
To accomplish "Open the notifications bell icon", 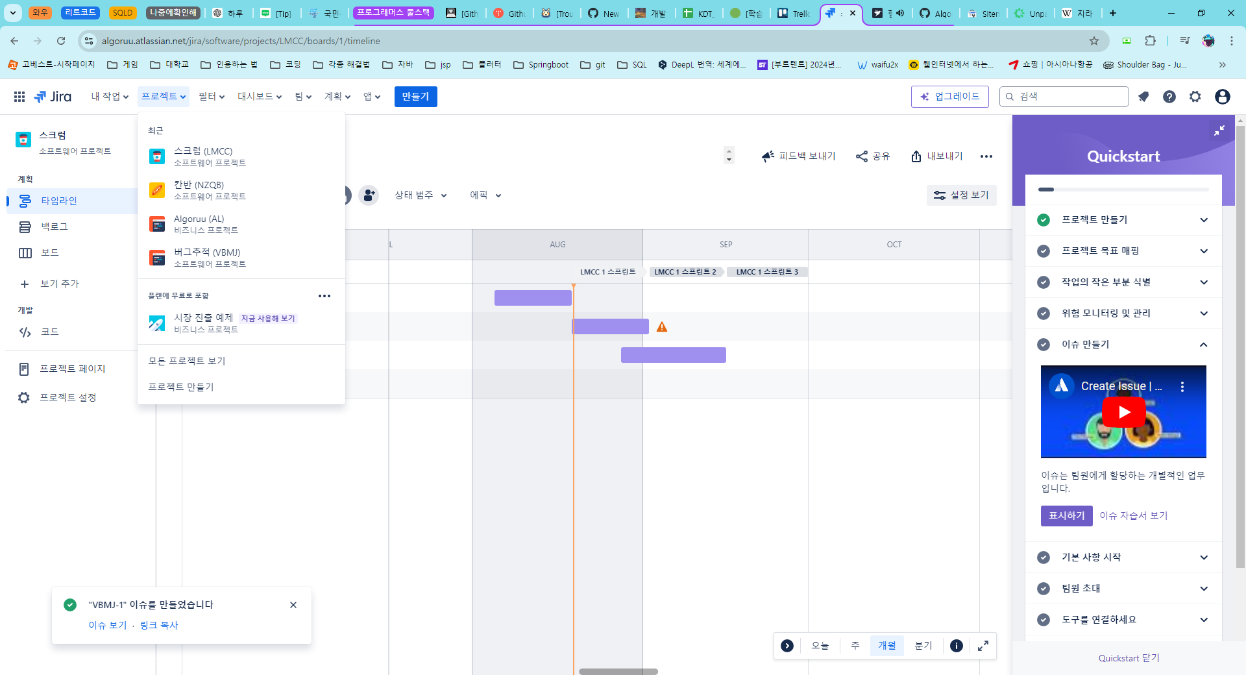I will click(1143, 97).
